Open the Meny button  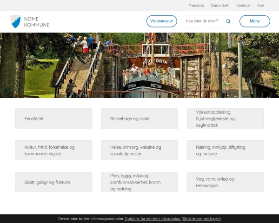pyautogui.click(x=254, y=21)
